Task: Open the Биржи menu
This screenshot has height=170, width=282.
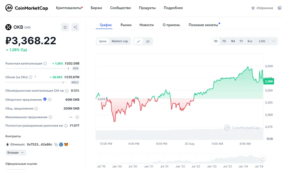Action: [96, 8]
